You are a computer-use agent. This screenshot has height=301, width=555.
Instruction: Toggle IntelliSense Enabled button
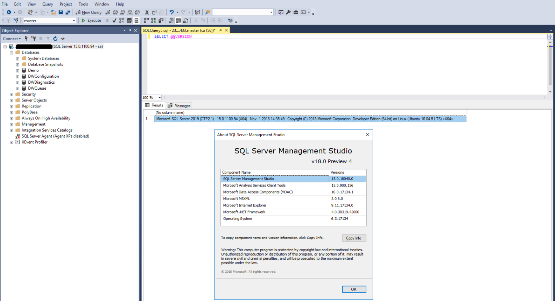tap(136, 21)
